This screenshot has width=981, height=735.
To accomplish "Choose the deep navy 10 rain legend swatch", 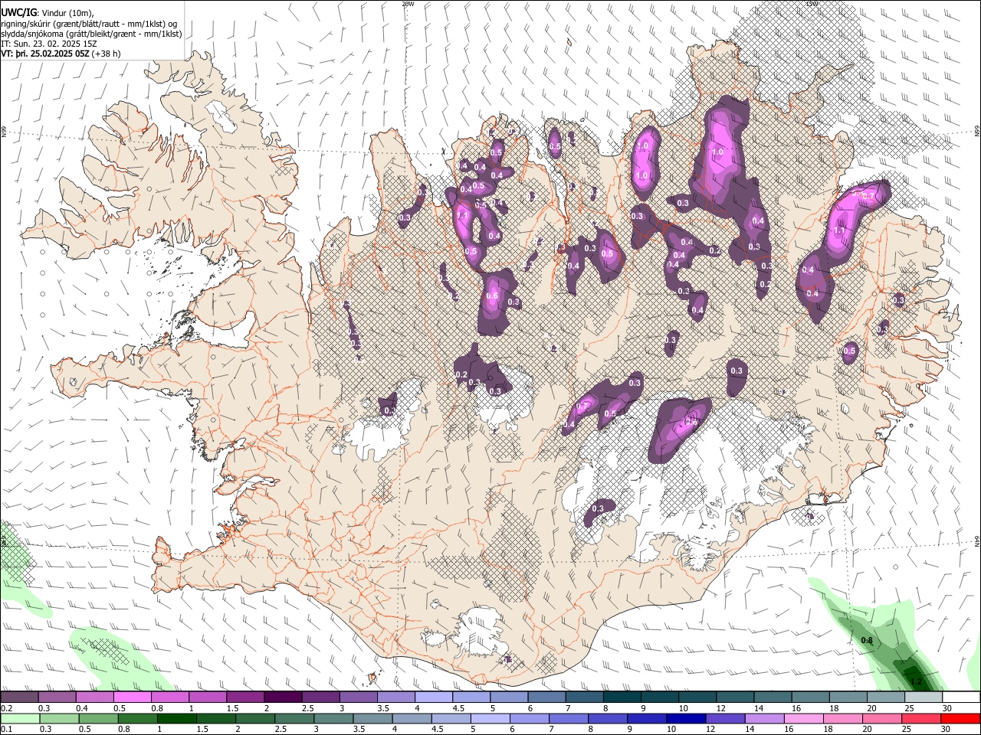I will tap(687, 718).
